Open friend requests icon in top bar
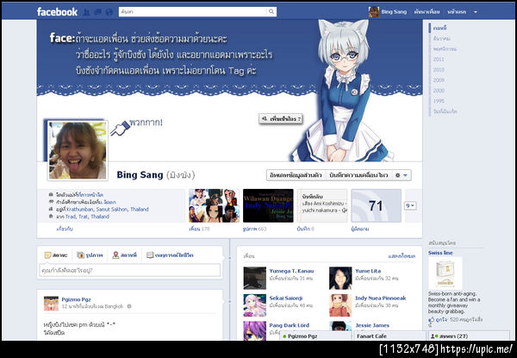Image resolution: width=517 pixels, height=358 pixels. 86,12
